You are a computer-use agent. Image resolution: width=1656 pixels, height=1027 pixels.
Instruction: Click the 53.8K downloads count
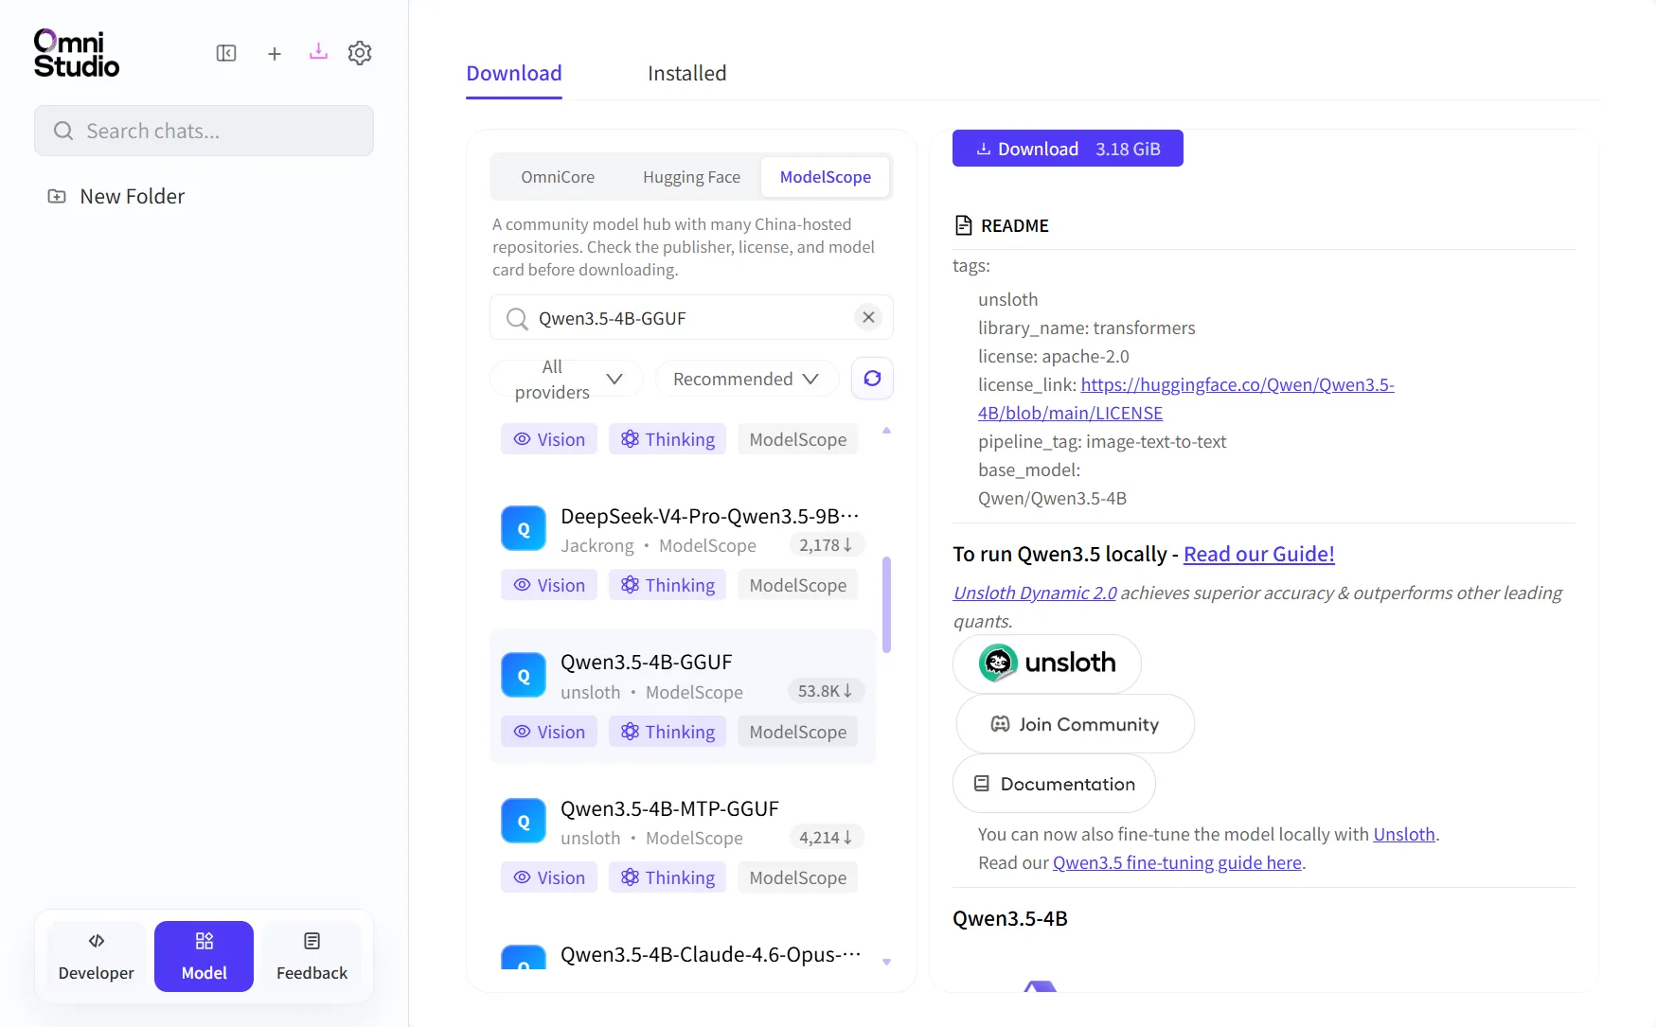pos(826,691)
